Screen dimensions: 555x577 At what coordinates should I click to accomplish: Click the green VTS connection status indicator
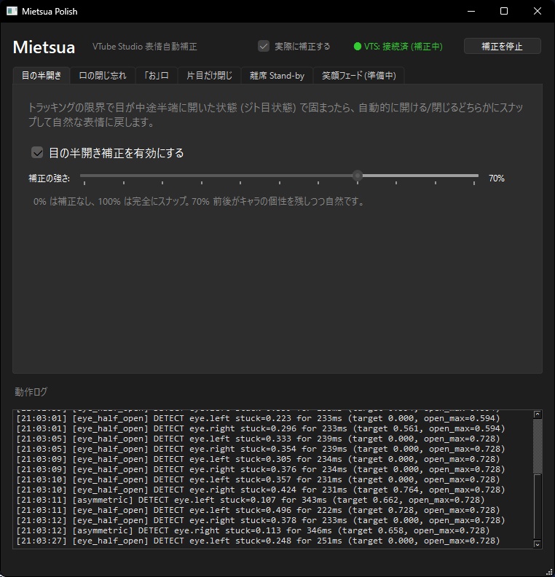tap(357, 47)
